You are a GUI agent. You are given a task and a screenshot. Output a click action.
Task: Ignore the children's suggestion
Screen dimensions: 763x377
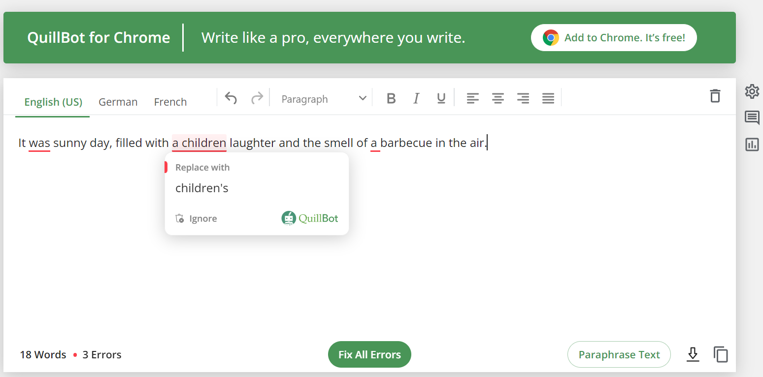point(197,219)
